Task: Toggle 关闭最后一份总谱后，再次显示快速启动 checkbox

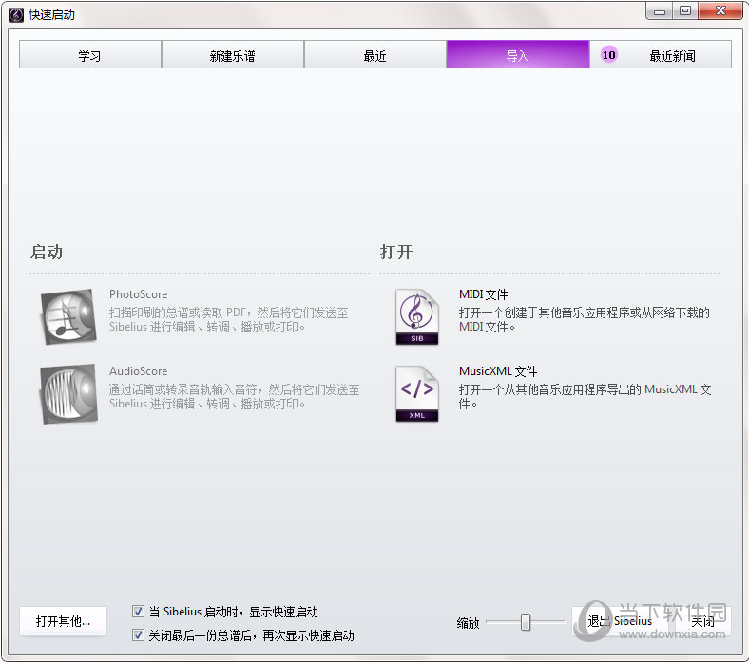Action: [138, 634]
